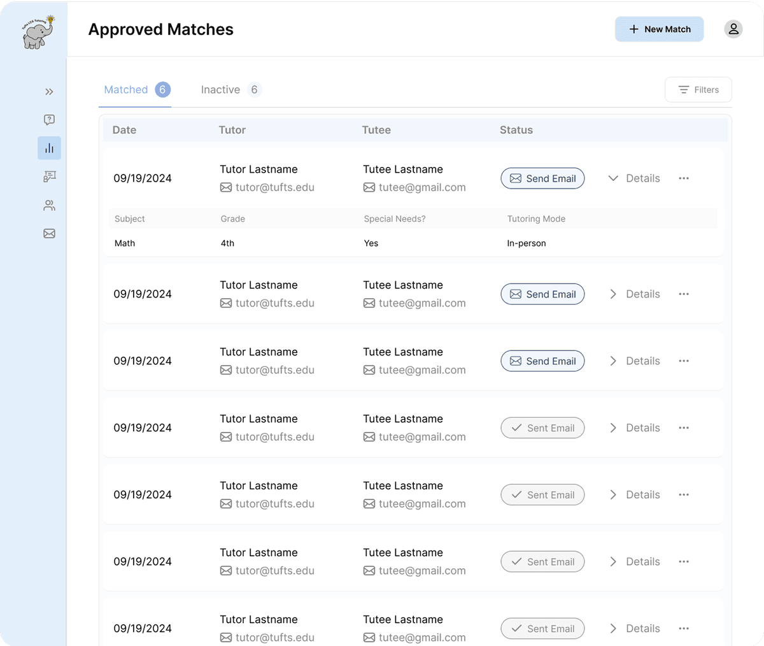Open the three-dot menu on the first match row
This screenshot has height=646, width=764.
tap(684, 178)
